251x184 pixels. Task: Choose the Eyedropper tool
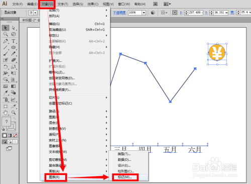coord(6,93)
